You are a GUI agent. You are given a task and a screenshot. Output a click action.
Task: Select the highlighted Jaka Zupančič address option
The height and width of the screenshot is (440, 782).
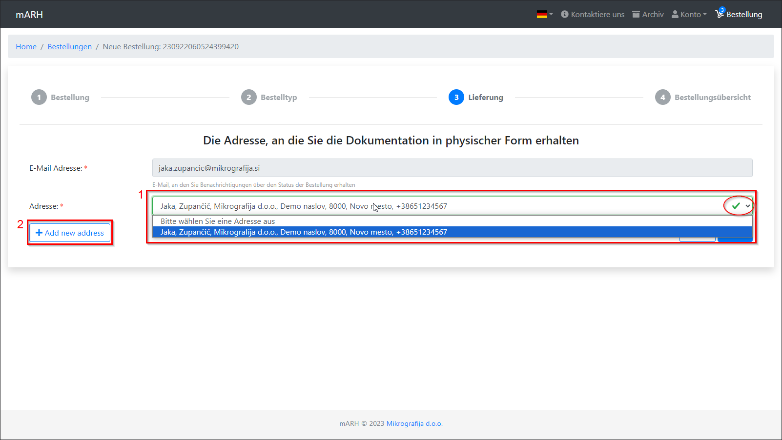tap(304, 232)
